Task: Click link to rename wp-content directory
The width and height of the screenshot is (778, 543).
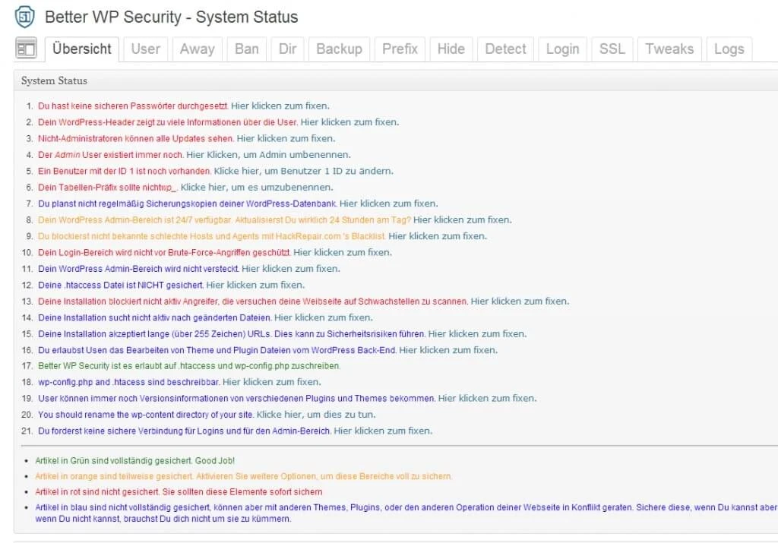Action: [x=316, y=415]
